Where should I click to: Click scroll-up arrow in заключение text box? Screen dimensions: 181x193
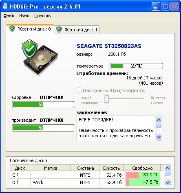[x=159, y=120]
